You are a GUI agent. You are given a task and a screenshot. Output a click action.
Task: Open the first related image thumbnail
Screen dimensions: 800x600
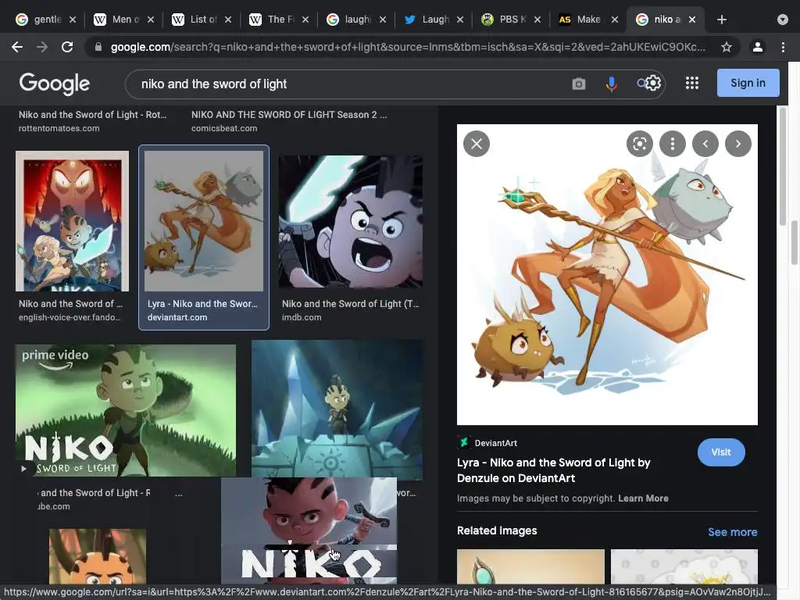click(530, 566)
